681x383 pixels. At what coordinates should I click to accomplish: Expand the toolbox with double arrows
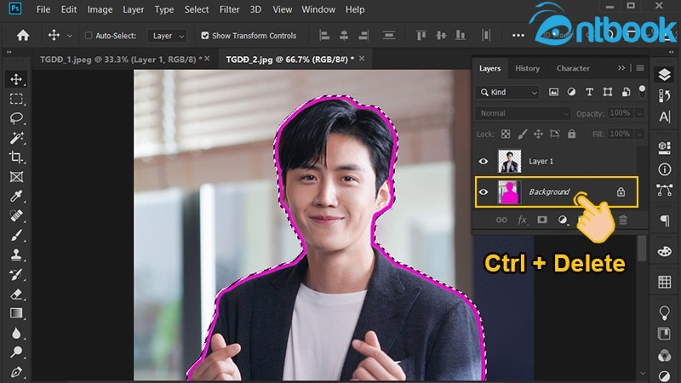point(9,52)
